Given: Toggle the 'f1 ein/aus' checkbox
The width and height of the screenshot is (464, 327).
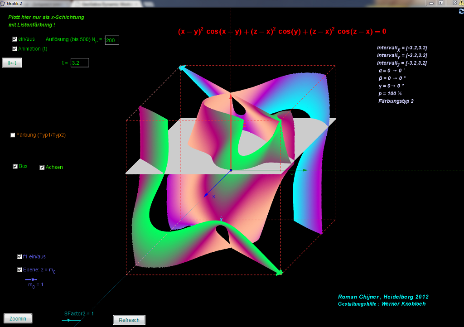Looking at the screenshot, I should [x=19, y=257].
